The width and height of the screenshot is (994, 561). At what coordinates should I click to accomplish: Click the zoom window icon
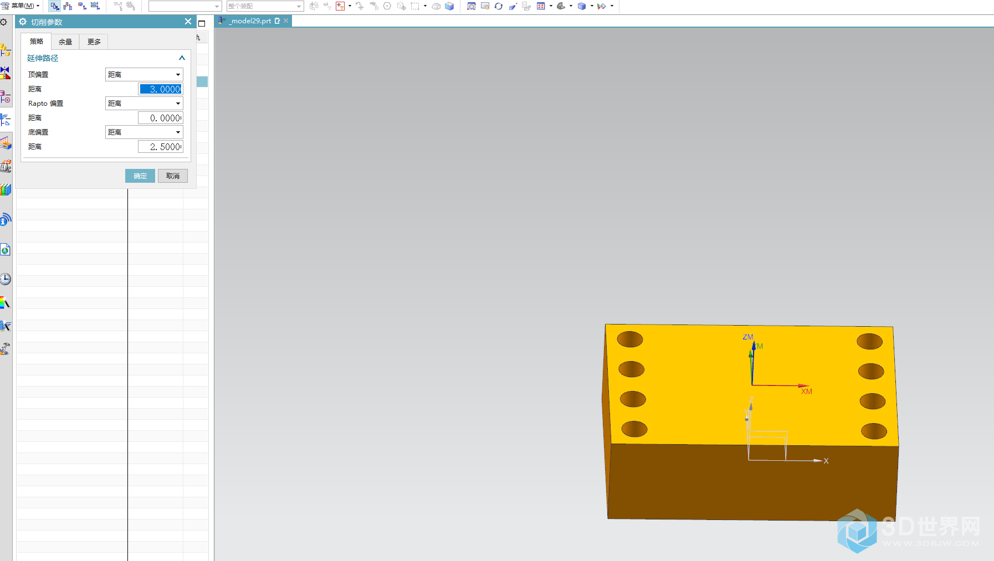coord(472,6)
